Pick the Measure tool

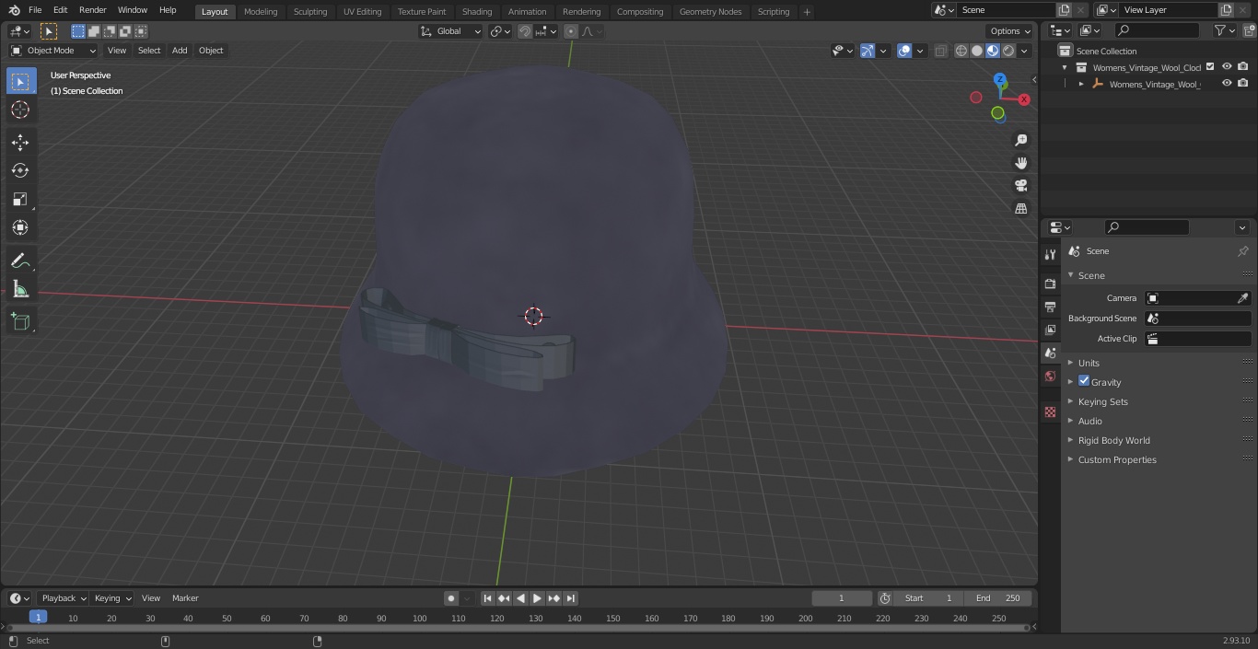(x=20, y=290)
